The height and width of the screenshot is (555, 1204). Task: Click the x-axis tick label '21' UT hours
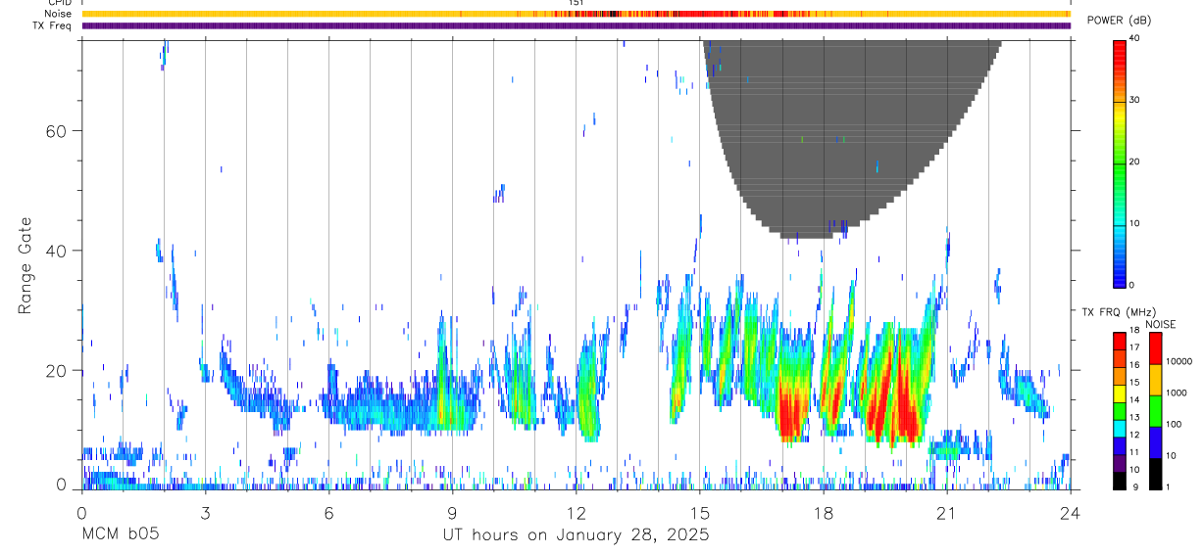pyautogui.click(x=947, y=513)
